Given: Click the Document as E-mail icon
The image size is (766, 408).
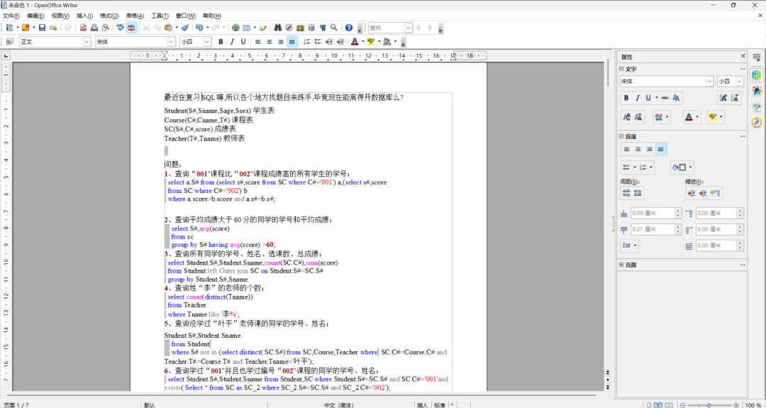Looking at the screenshot, I should pos(53,28).
